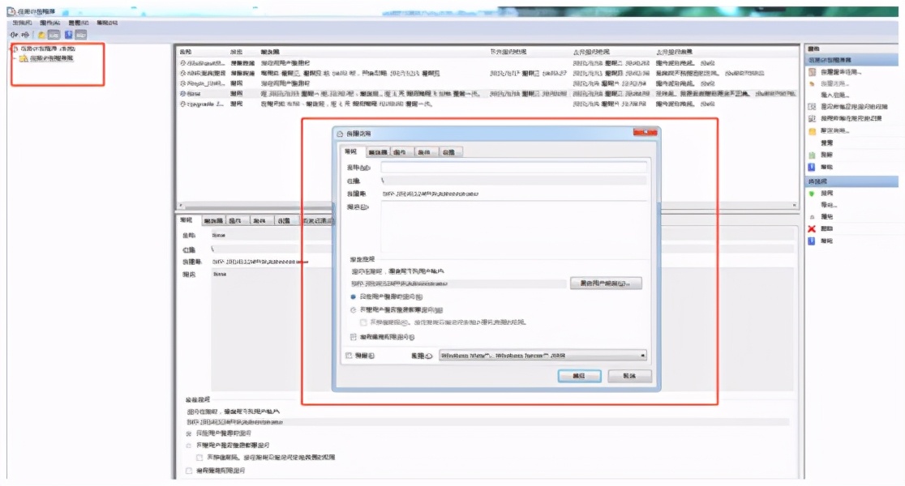The width and height of the screenshot is (905, 486).
Task: Toggle the Actions pane toolbar icon
Action: (x=81, y=35)
